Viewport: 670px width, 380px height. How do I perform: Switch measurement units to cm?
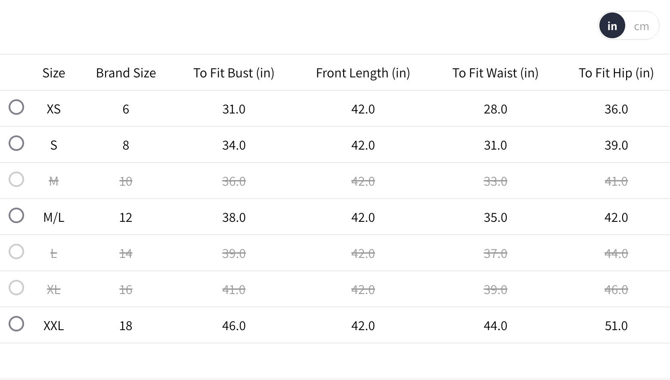coord(641,26)
